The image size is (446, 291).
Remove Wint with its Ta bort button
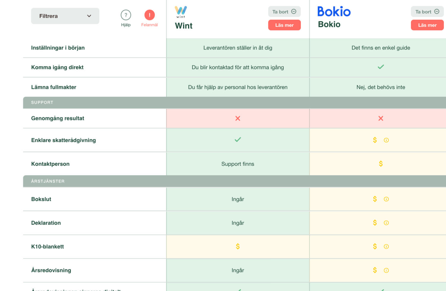click(x=284, y=12)
